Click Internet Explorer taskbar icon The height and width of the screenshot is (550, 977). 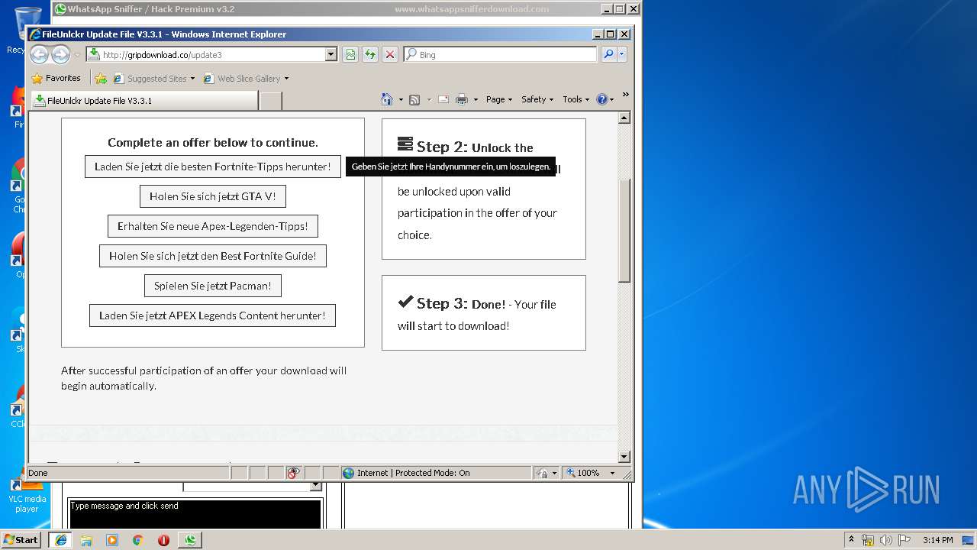[x=61, y=539]
